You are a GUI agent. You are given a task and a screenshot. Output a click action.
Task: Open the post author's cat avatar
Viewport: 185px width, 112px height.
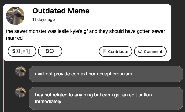click(15, 16)
